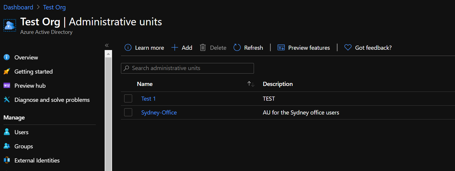Open Groups under Manage
The height and width of the screenshot is (171, 455).
tap(24, 146)
